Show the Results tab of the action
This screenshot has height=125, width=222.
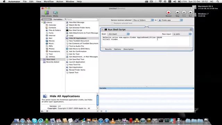click(x=108, y=49)
